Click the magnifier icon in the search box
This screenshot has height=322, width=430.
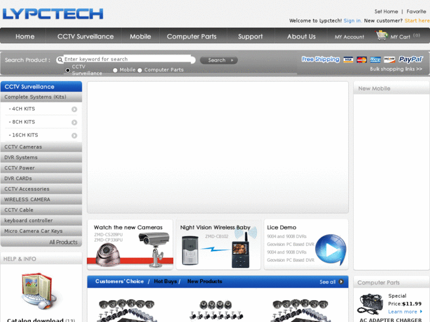(x=60, y=60)
